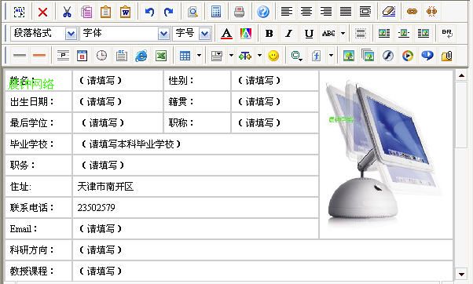Screen dimensions: 473x284
Task: Click the Cut scissors icon
Action: 67,12
